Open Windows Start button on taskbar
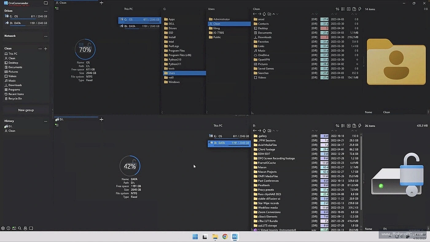Viewport: 430px width, 242px height. point(195,236)
